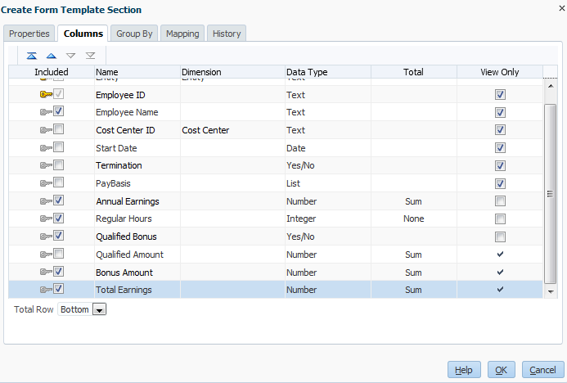Click the move up arrow icon
Screen dimensions: 567x383
[x=51, y=56]
